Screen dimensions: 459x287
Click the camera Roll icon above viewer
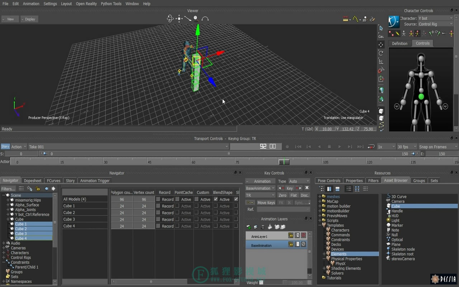point(205,19)
